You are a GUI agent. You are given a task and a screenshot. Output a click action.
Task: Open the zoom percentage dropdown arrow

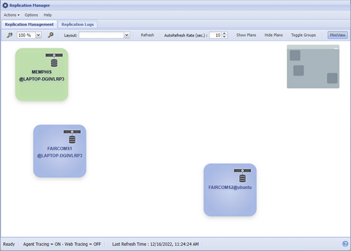(39, 35)
